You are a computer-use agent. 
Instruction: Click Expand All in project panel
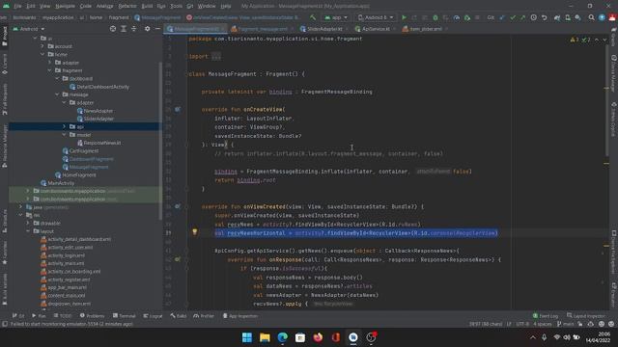pyautogui.click(x=124, y=29)
